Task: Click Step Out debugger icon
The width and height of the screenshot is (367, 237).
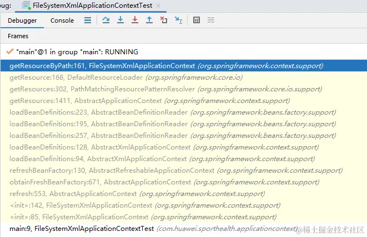Action: pyautogui.click(x=149, y=20)
